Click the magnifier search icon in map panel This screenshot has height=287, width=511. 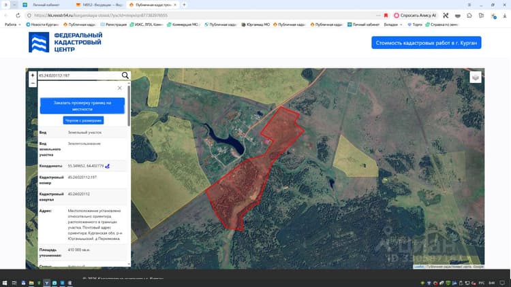125,75
